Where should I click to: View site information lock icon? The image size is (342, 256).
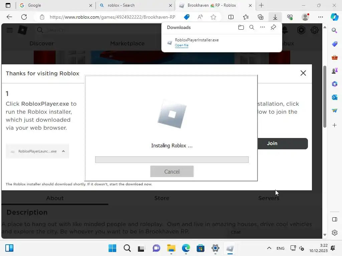tap(42, 17)
